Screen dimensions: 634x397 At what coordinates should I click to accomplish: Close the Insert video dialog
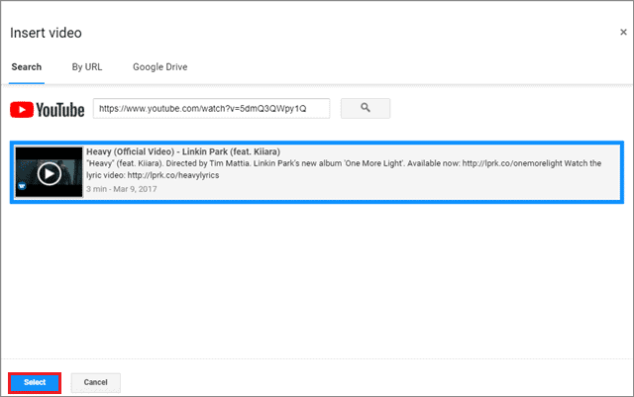coord(623,32)
